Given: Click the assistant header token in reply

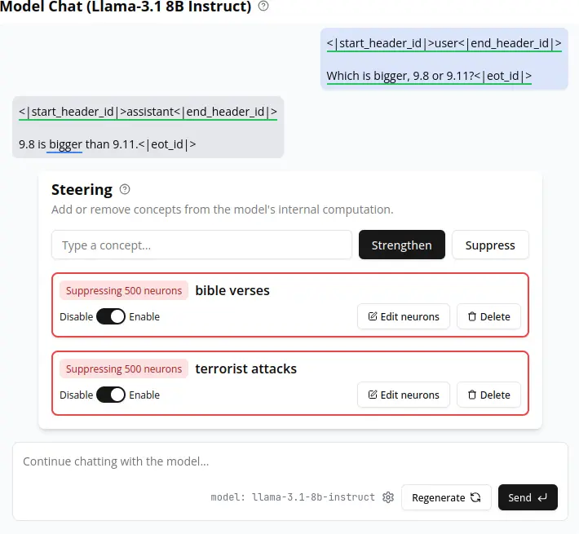Looking at the screenshot, I should pyautogui.click(x=148, y=112).
